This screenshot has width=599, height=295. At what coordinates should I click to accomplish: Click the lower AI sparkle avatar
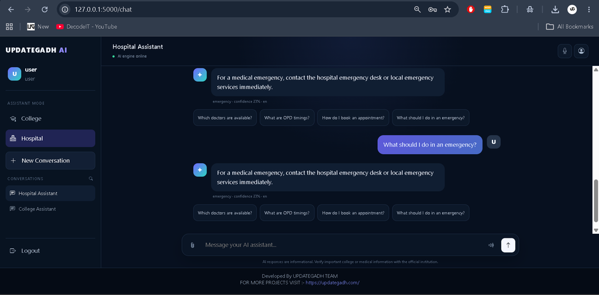pos(200,170)
